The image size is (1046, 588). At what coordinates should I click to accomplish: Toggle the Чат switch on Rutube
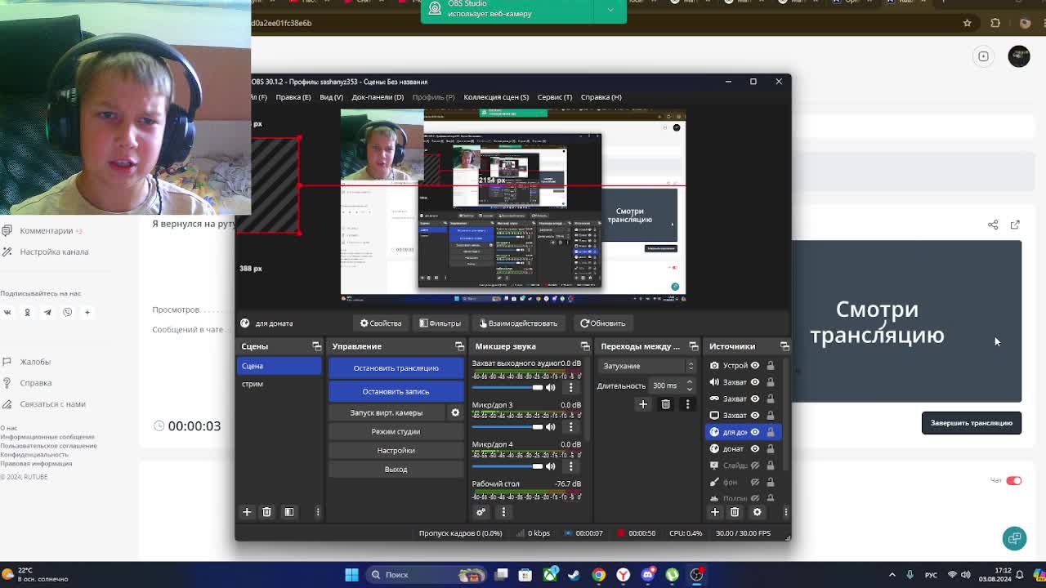click(x=1013, y=480)
